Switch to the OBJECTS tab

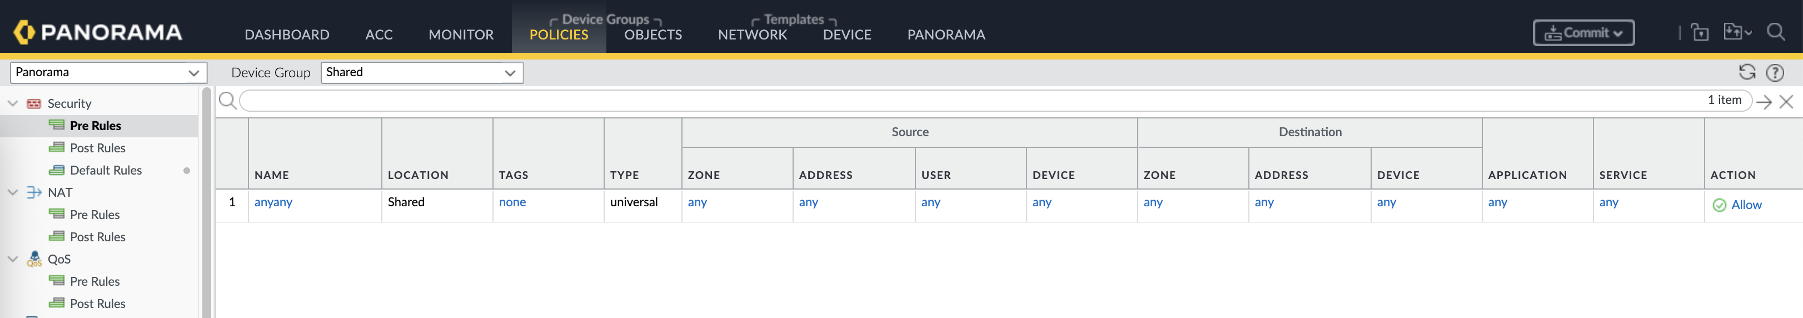(653, 34)
